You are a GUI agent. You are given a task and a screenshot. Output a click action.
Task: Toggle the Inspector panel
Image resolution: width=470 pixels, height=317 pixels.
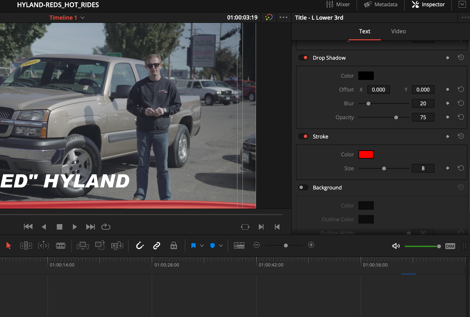point(428,4)
